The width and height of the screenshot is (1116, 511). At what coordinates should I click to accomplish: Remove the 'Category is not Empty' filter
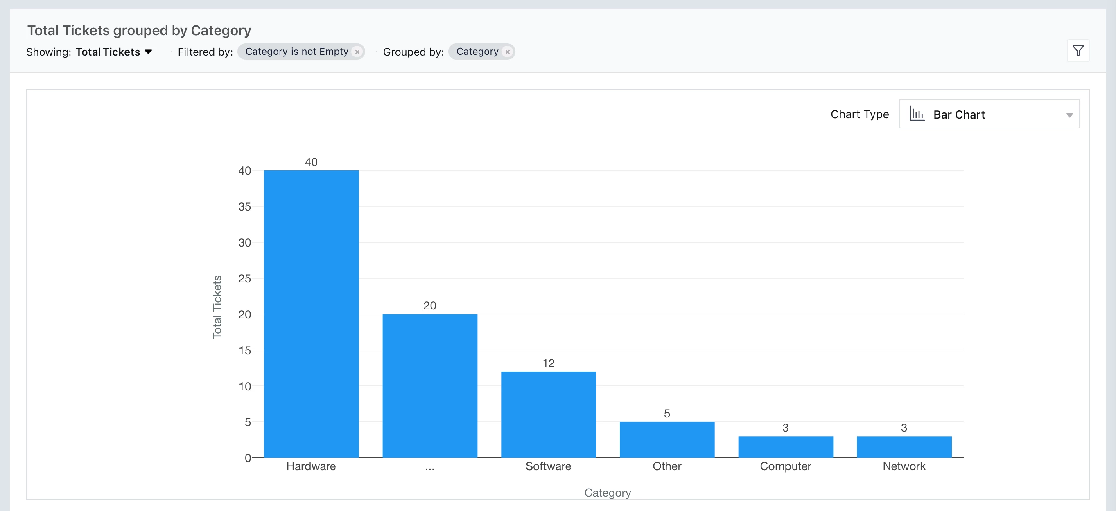point(357,52)
